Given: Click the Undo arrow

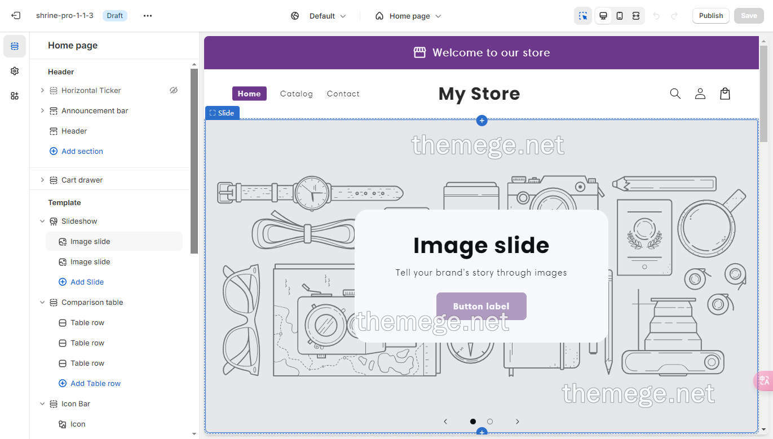Looking at the screenshot, I should [656, 16].
